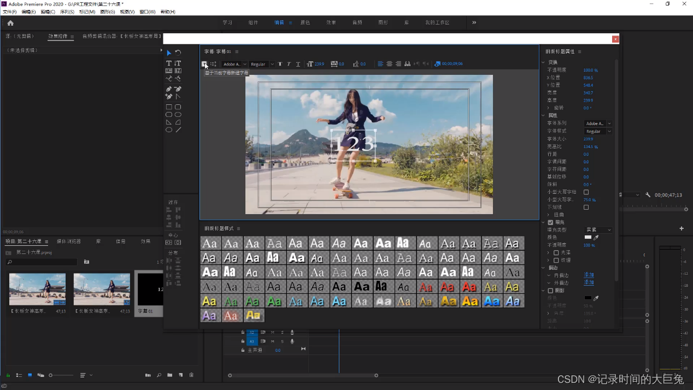Select the Pen tool in title tools
Image resolution: width=693 pixels, height=390 pixels.
pyautogui.click(x=169, y=89)
